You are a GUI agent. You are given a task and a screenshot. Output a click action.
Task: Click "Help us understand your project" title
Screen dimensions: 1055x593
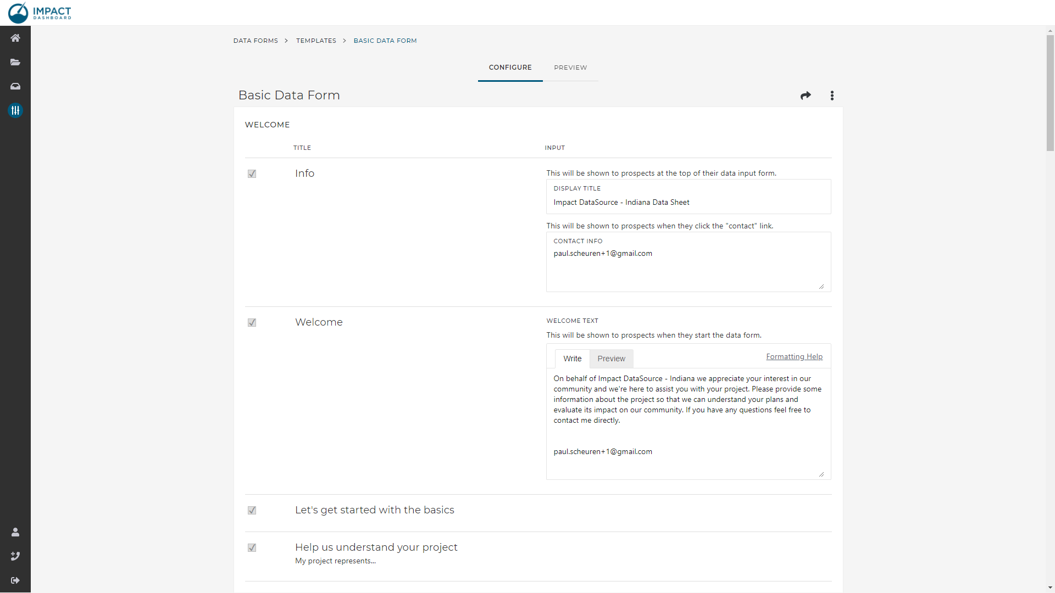(376, 547)
